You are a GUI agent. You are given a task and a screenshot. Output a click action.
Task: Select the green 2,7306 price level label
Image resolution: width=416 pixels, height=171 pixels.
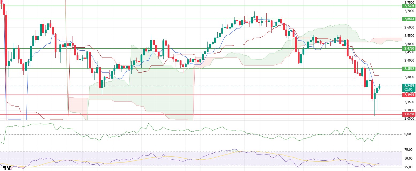click(409, 6)
